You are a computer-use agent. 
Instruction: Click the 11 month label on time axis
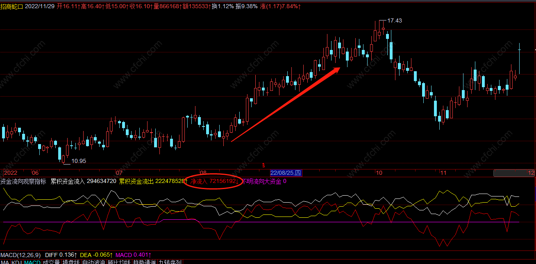click(444, 173)
